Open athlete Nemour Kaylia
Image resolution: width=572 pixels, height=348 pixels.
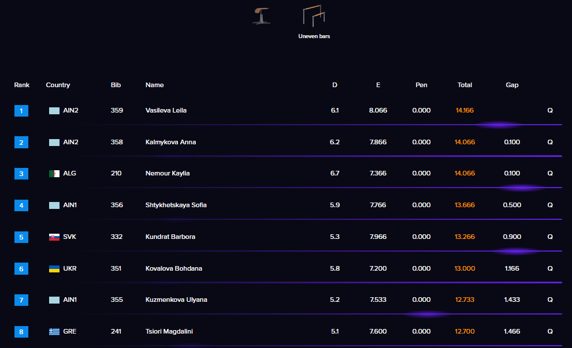click(x=168, y=174)
